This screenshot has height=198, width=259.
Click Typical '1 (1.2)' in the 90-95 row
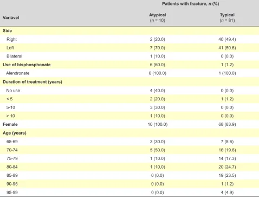click(x=227, y=184)
